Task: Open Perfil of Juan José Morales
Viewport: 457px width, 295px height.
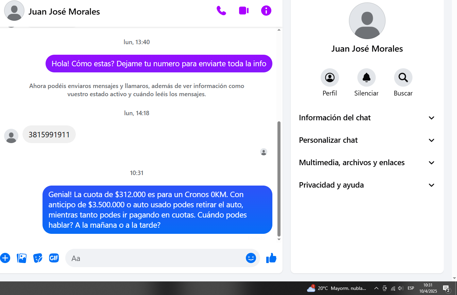Action: (x=330, y=77)
